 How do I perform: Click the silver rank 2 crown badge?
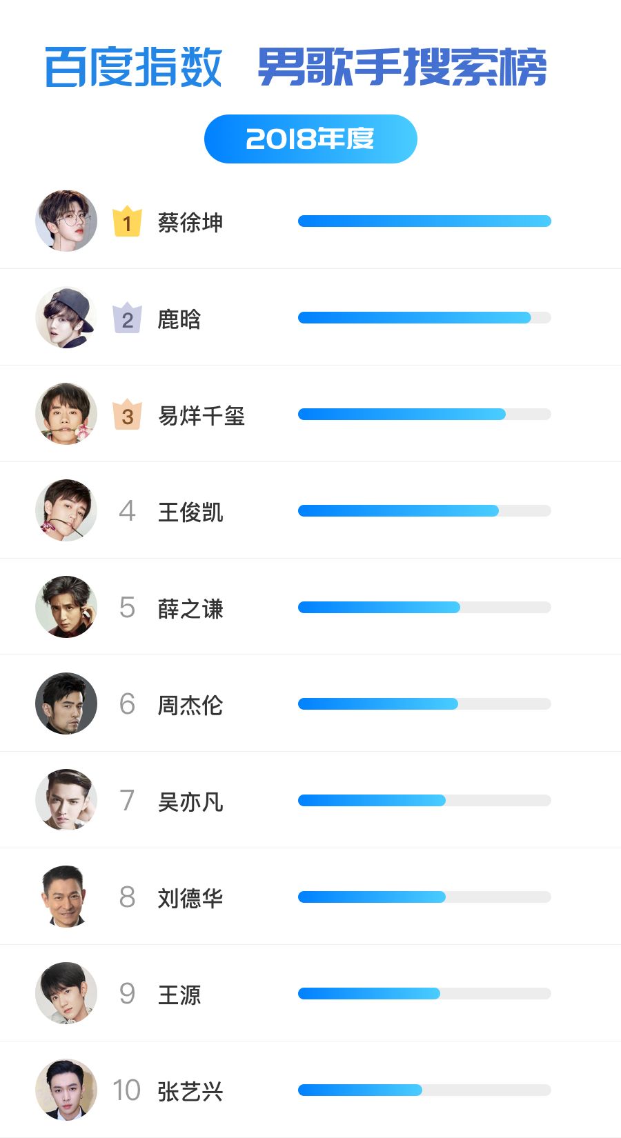pos(127,318)
